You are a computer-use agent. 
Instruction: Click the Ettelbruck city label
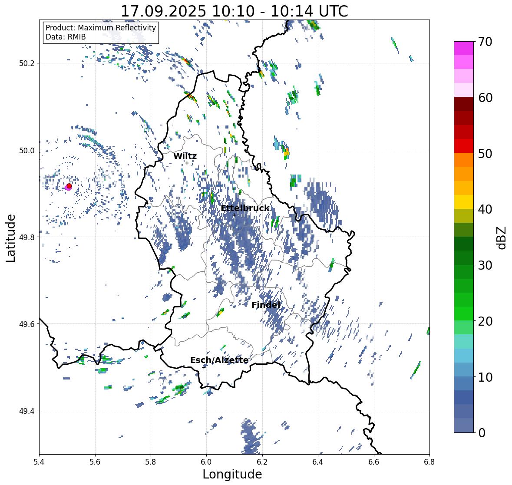(x=245, y=208)
